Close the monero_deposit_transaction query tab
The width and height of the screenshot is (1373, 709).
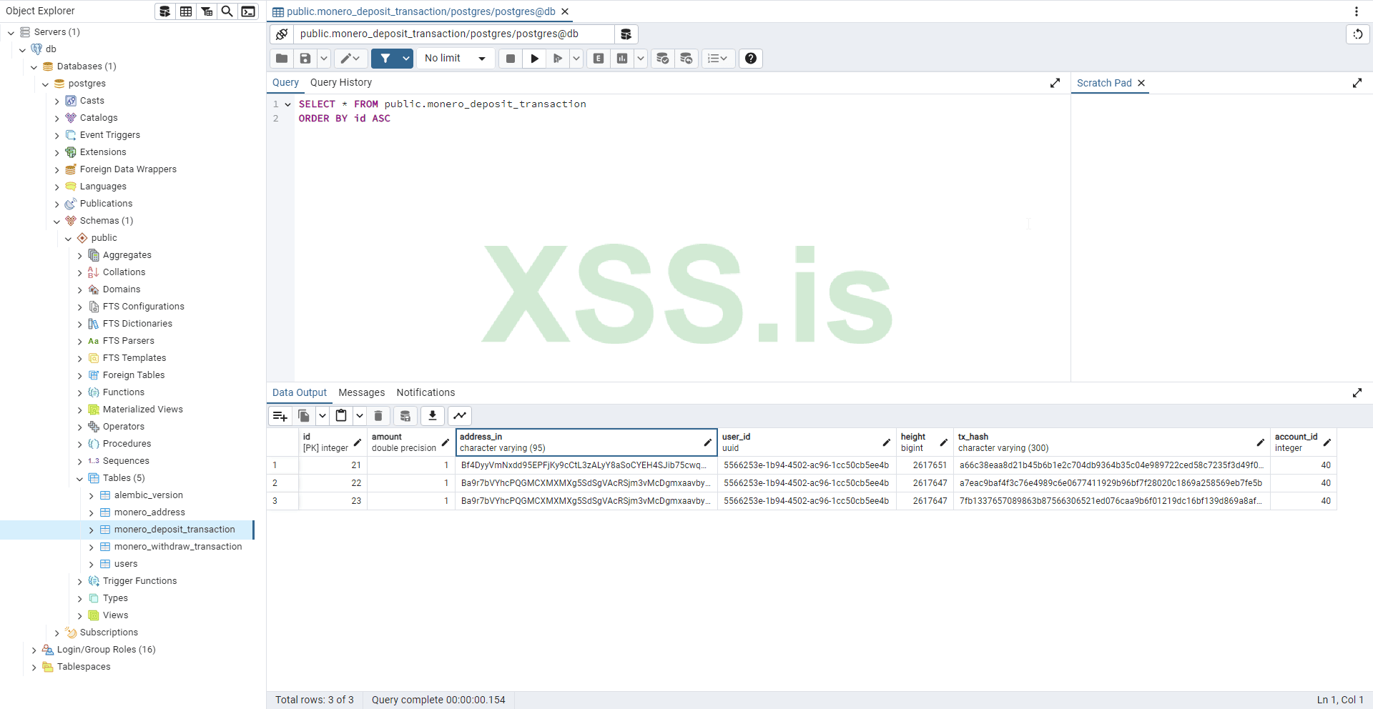click(565, 11)
